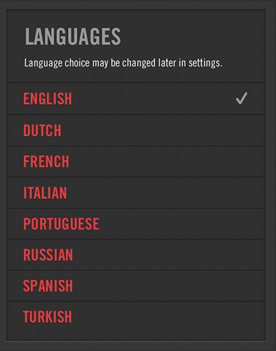Click the checkmark icon beside English
Image resolution: width=276 pixels, height=351 pixels.
(242, 99)
